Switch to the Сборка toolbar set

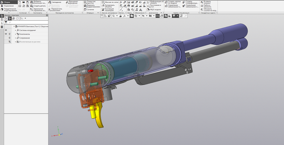coord(6,2)
